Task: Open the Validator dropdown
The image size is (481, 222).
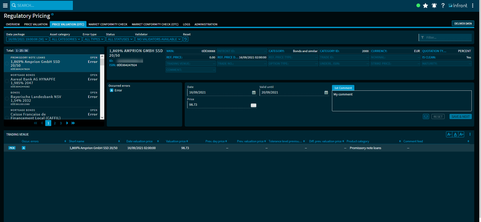Action: point(159,39)
